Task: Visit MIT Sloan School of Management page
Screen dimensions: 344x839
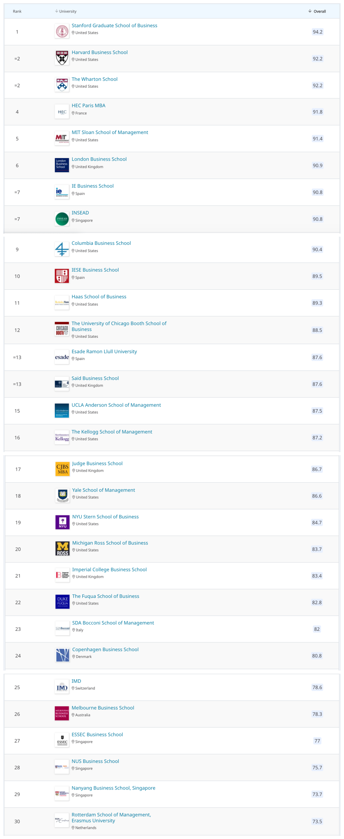Action: [x=110, y=132]
